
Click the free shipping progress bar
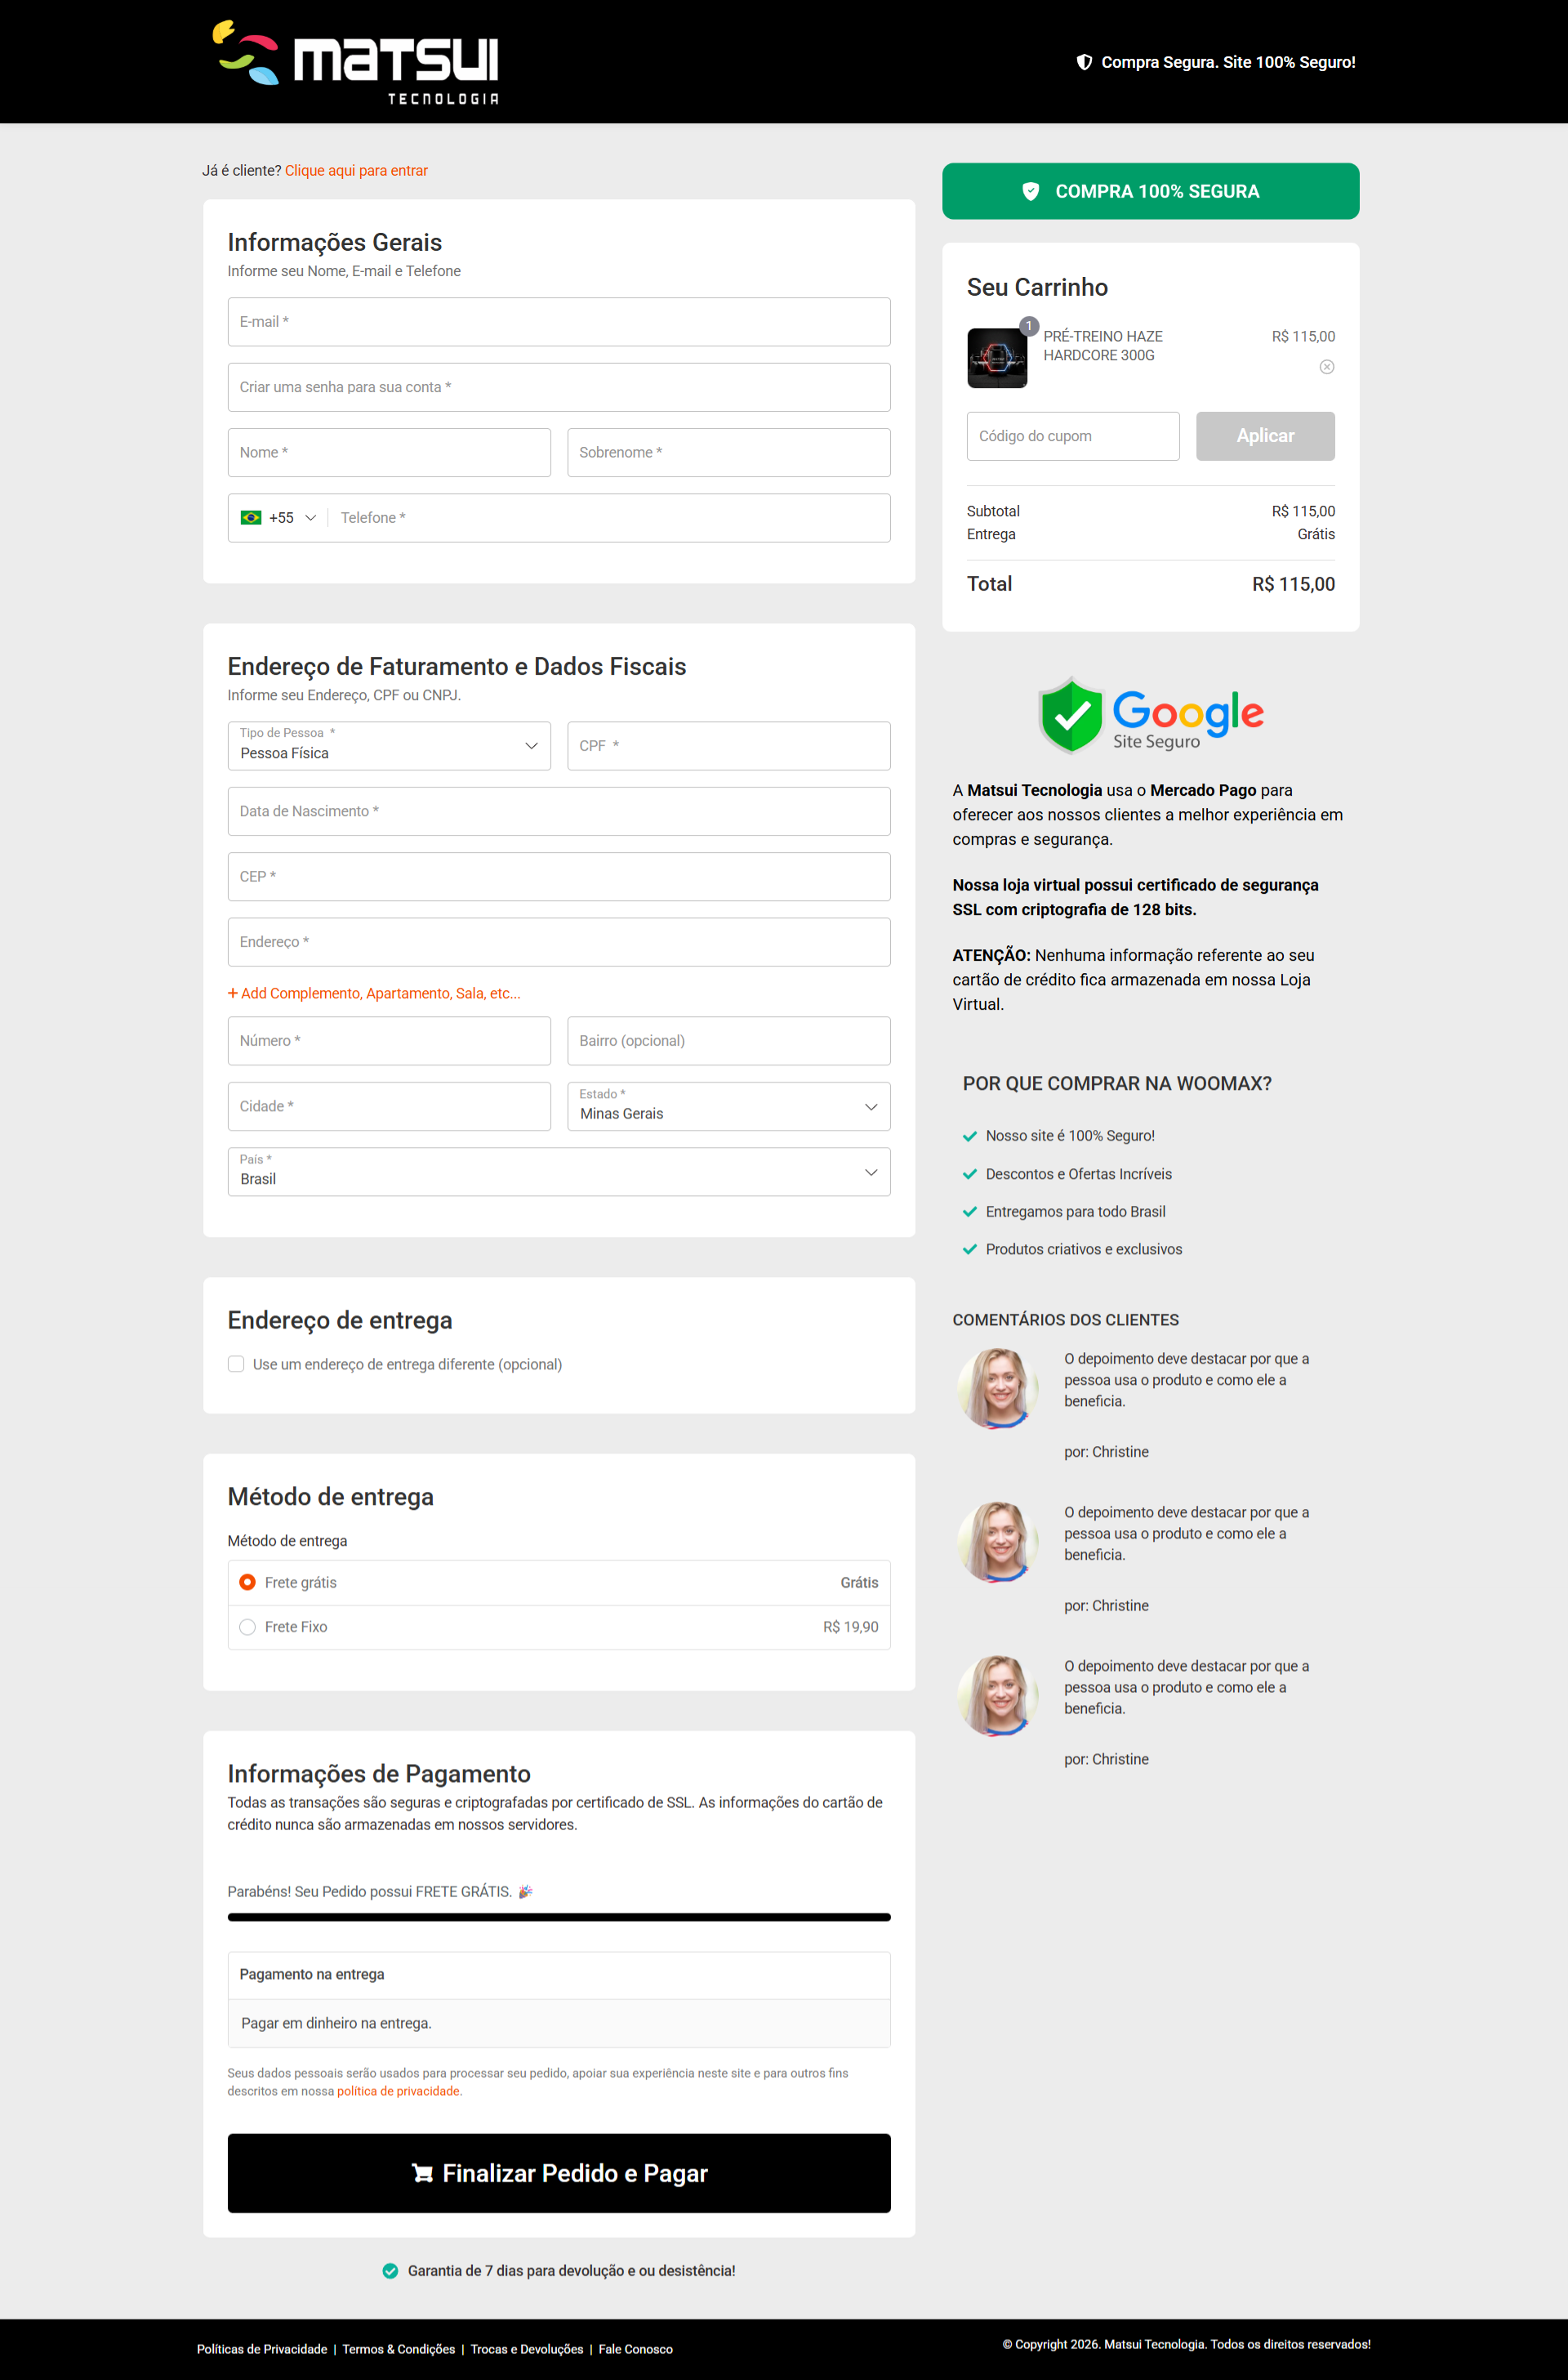[558, 1917]
